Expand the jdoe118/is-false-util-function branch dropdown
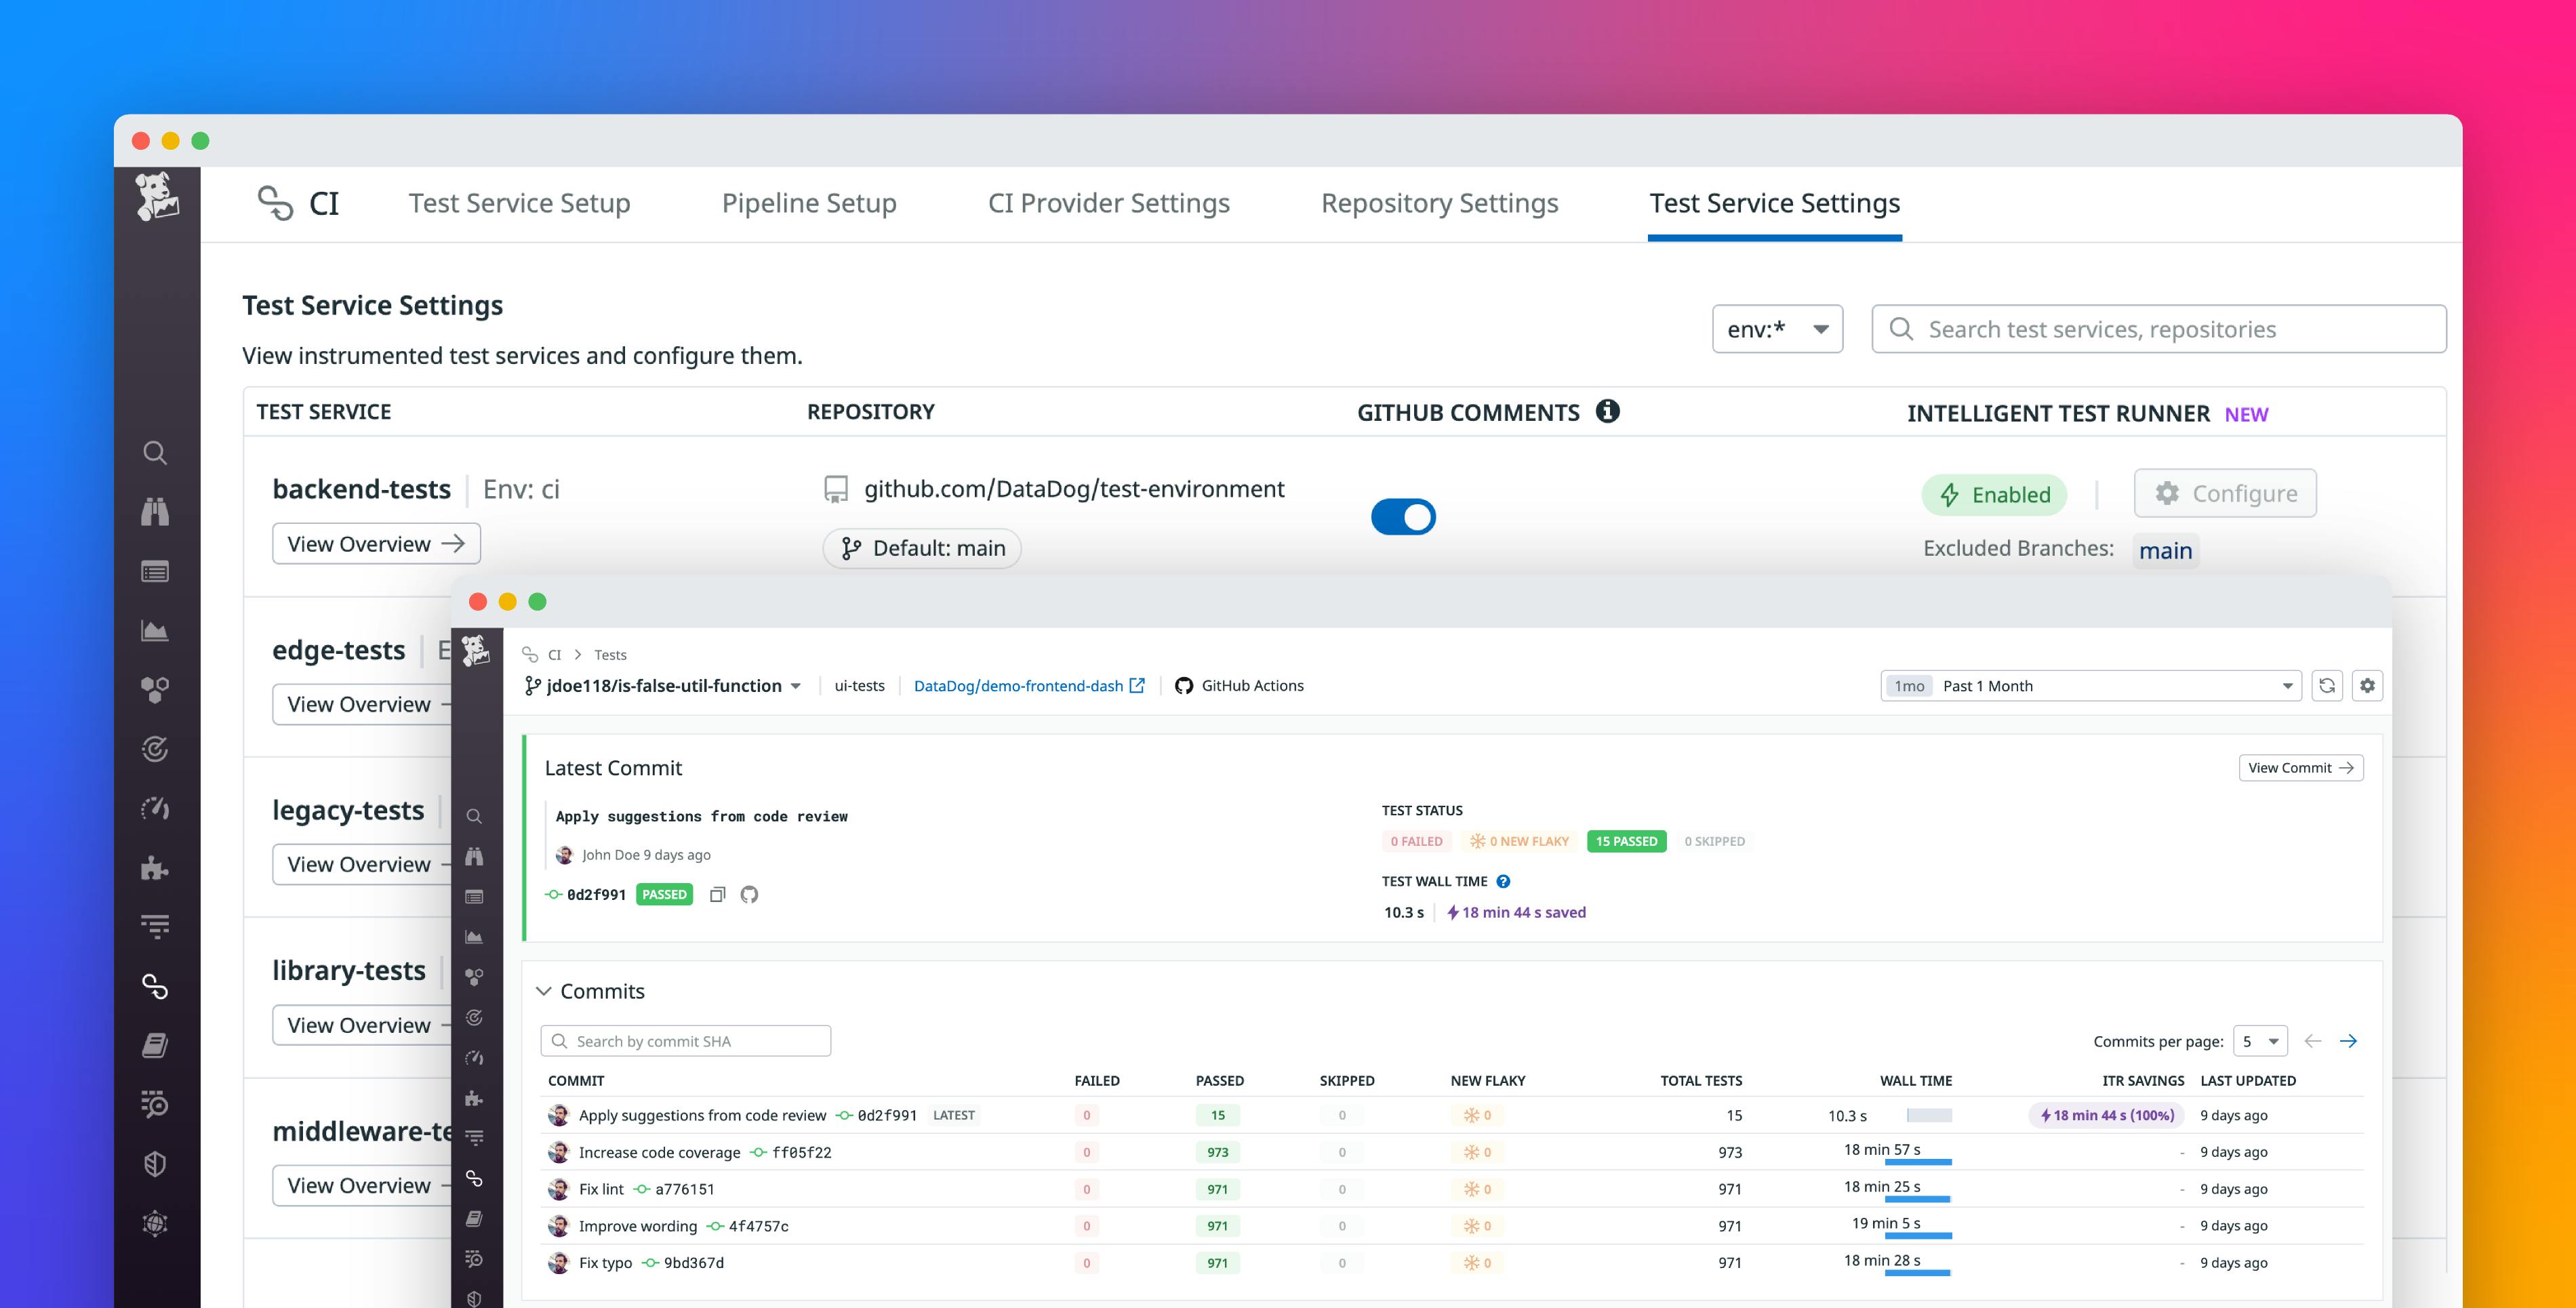The height and width of the screenshot is (1308, 2576). point(796,686)
